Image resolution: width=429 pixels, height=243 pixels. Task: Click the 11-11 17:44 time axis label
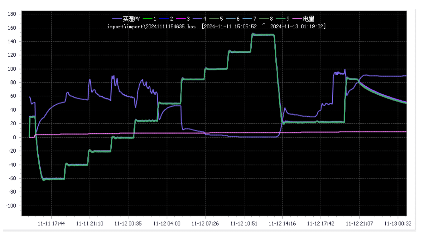tap(51, 223)
